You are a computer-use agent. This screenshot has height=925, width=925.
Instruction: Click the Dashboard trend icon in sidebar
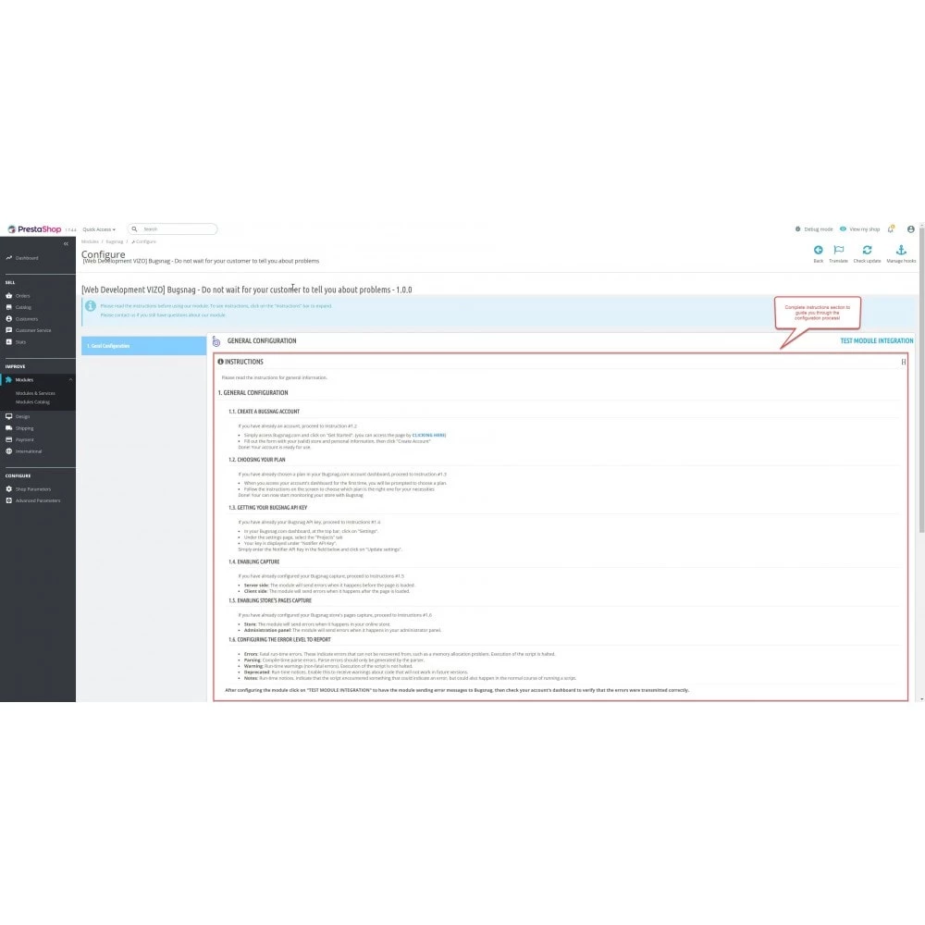click(9, 258)
